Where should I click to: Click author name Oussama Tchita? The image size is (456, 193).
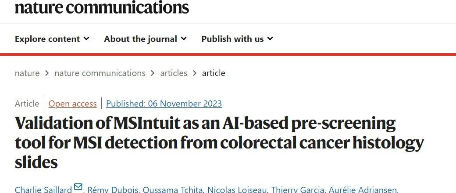click(x=173, y=190)
